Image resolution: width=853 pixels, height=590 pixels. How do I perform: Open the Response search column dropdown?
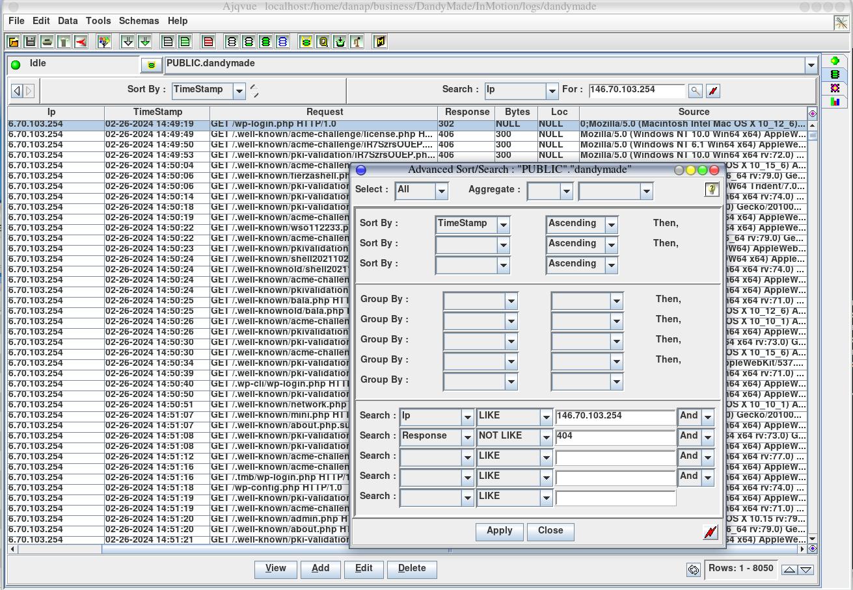tap(467, 437)
